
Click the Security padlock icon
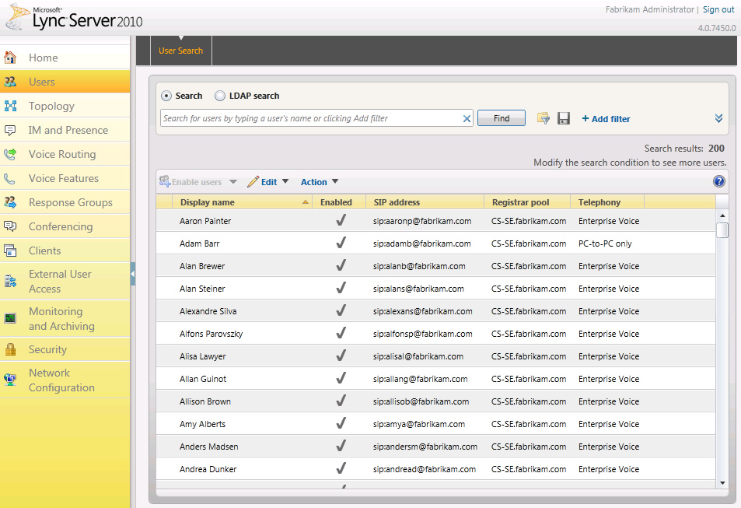[x=10, y=349]
